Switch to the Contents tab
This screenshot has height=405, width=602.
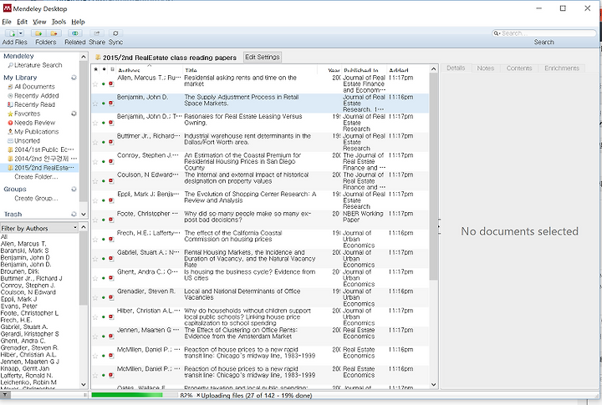[519, 68]
